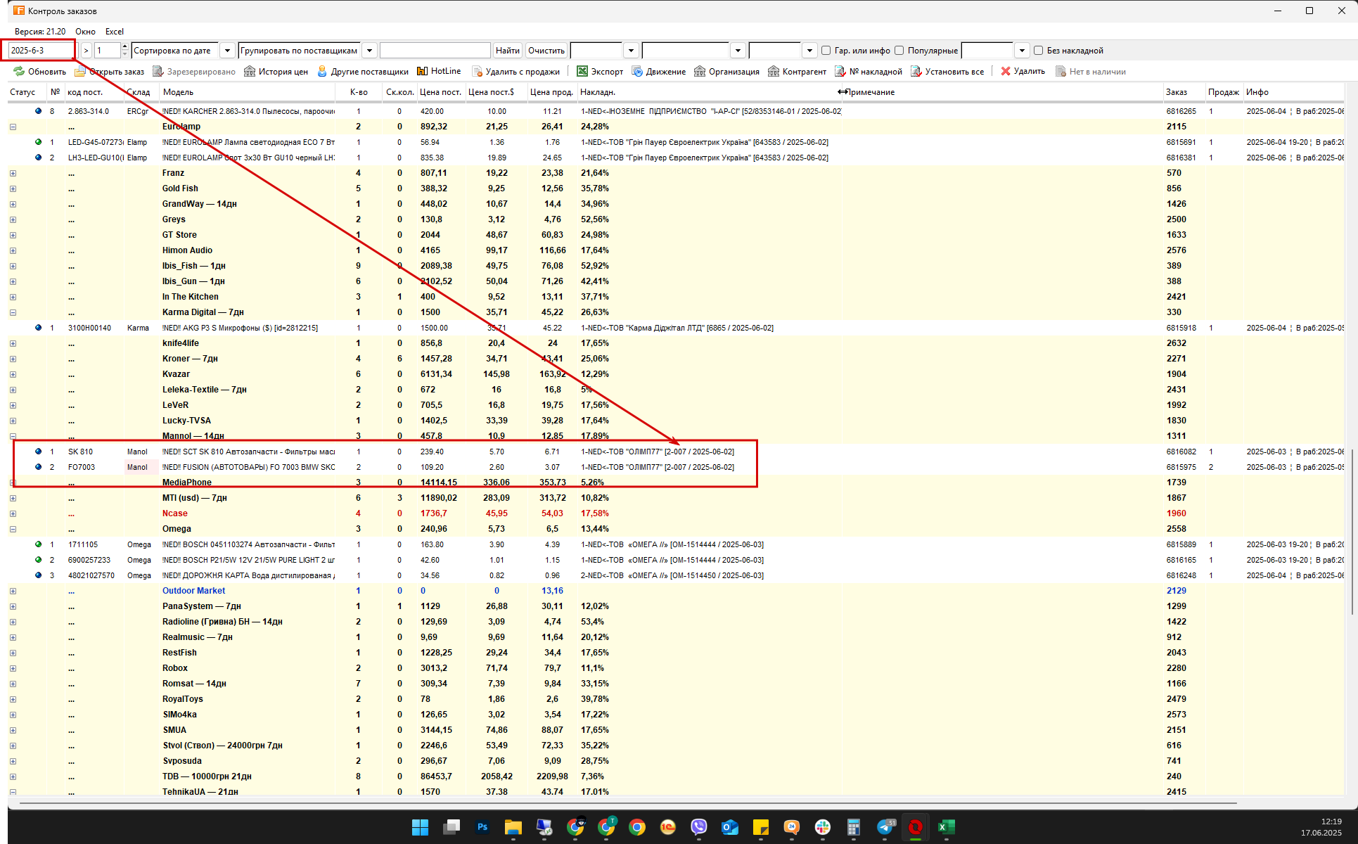Check the Гар. или инфо checkbox

pos(826,51)
